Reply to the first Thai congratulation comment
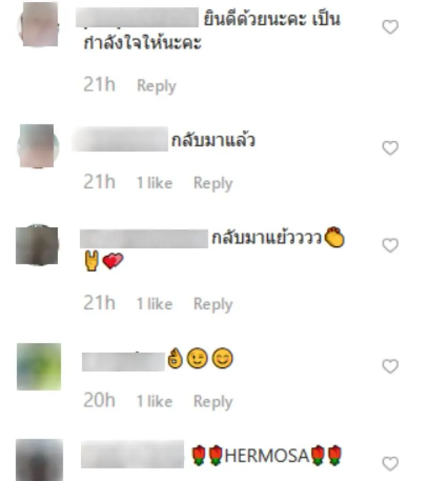 click(x=157, y=86)
